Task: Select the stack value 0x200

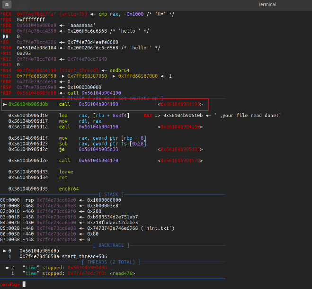Action: pos(94,211)
